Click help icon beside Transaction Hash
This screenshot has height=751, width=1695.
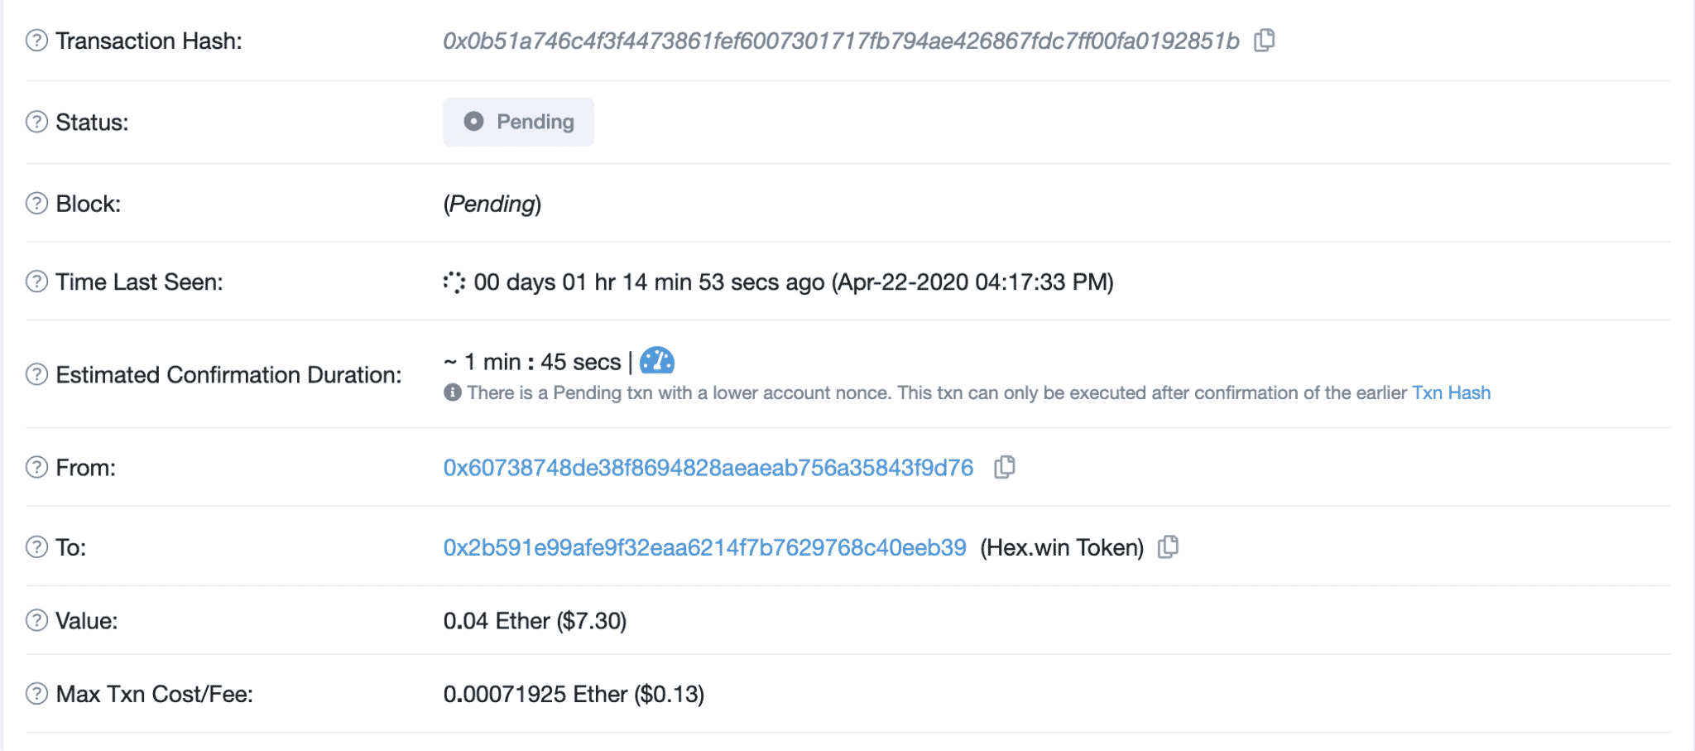pyautogui.click(x=36, y=41)
